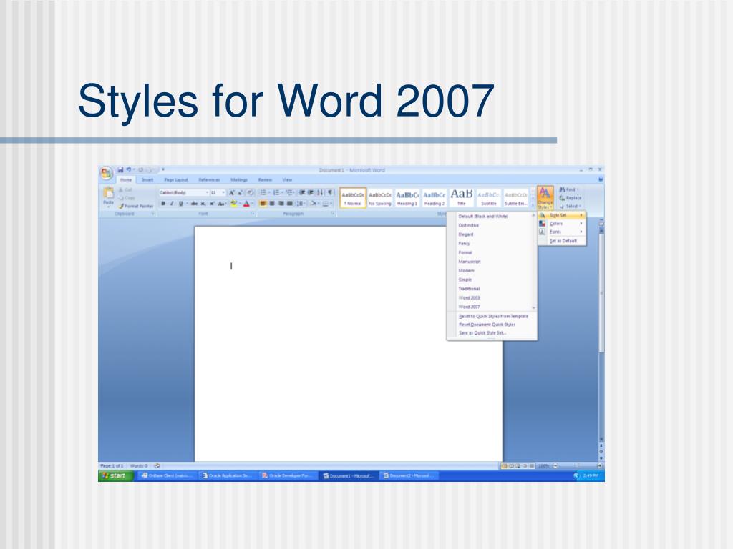Open the Windows Start button

point(115,475)
